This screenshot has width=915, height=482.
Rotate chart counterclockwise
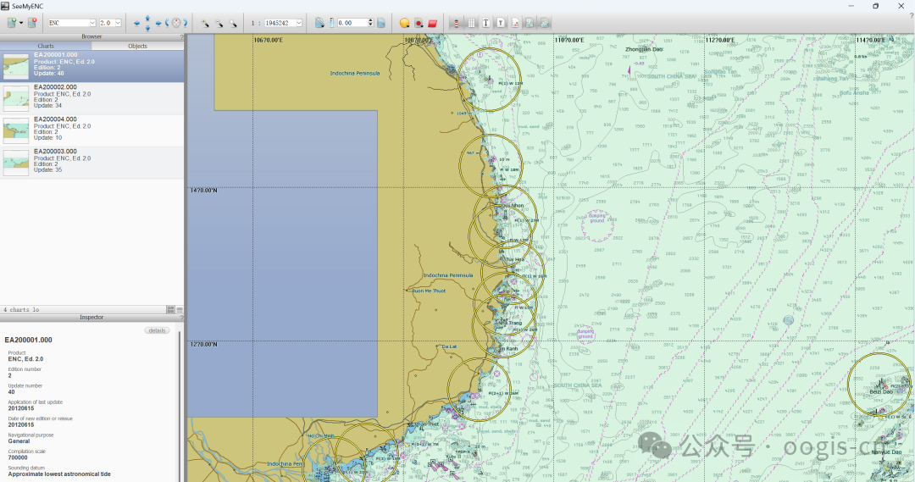(x=167, y=23)
